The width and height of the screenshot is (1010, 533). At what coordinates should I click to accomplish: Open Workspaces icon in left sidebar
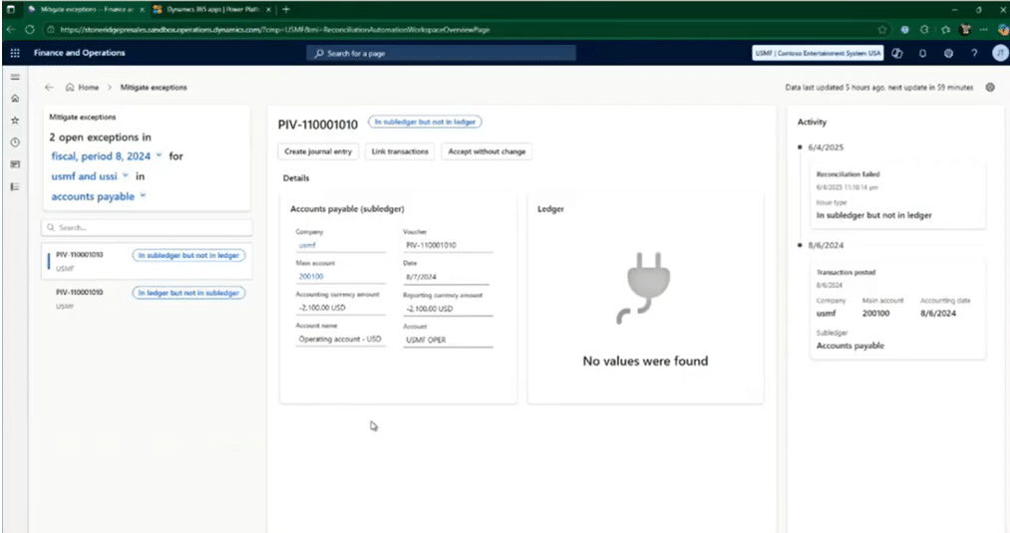(x=15, y=163)
